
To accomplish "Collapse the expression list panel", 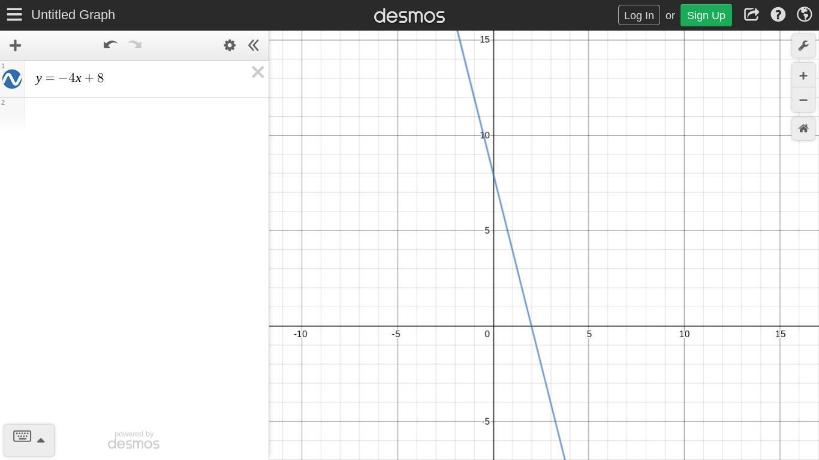I will click(254, 45).
